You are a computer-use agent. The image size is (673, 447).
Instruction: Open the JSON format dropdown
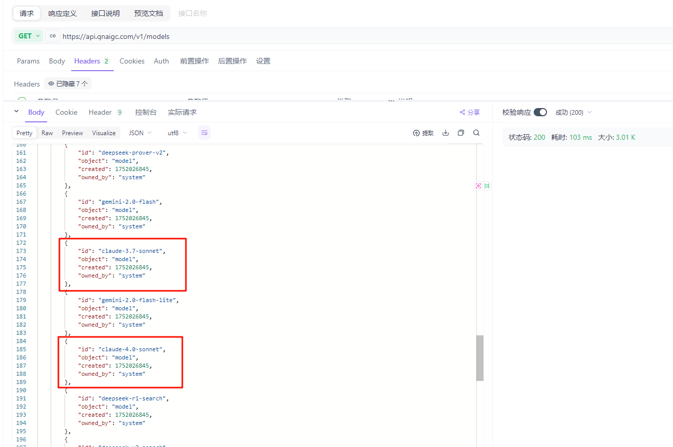tap(140, 133)
